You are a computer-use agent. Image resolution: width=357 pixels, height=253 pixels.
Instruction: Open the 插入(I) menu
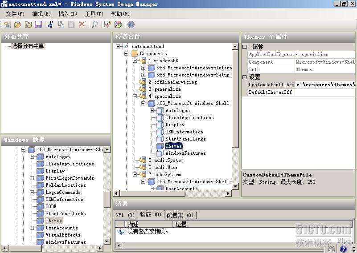[x=68, y=14]
